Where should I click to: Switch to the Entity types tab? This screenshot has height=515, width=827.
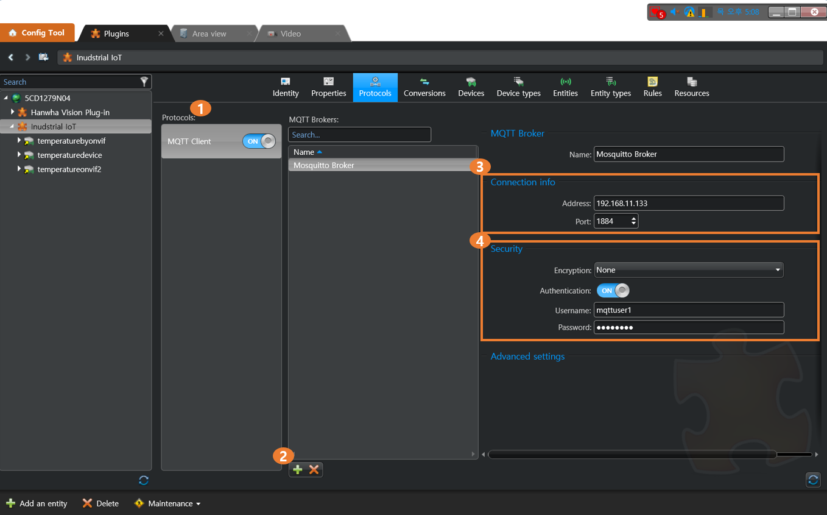click(610, 87)
